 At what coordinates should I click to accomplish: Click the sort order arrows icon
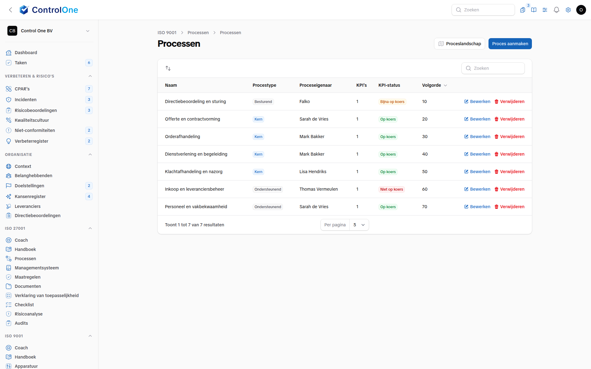(168, 68)
